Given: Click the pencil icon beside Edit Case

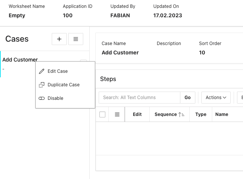Looking at the screenshot, I should [x=42, y=71].
